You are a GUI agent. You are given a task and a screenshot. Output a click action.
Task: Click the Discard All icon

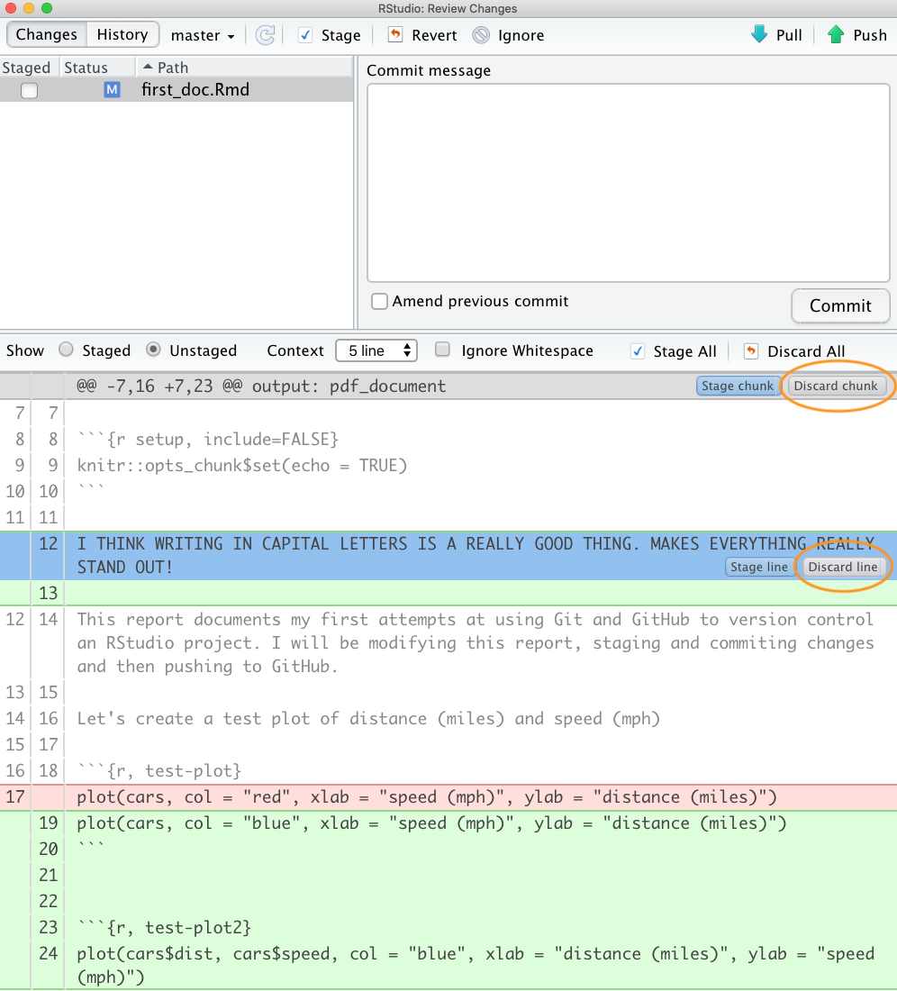[x=751, y=350]
